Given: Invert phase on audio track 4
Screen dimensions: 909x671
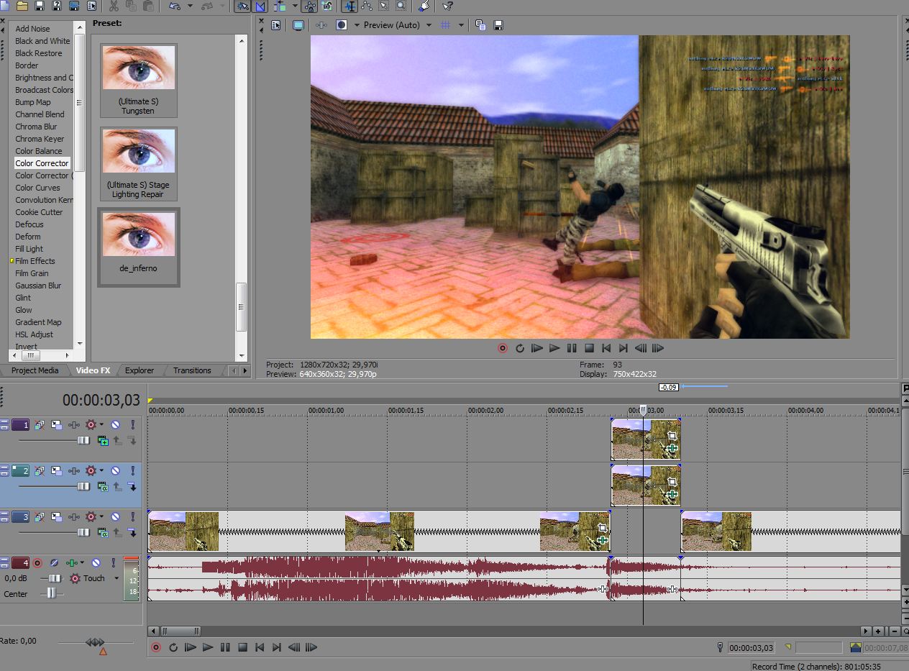Looking at the screenshot, I should click(x=54, y=563).
